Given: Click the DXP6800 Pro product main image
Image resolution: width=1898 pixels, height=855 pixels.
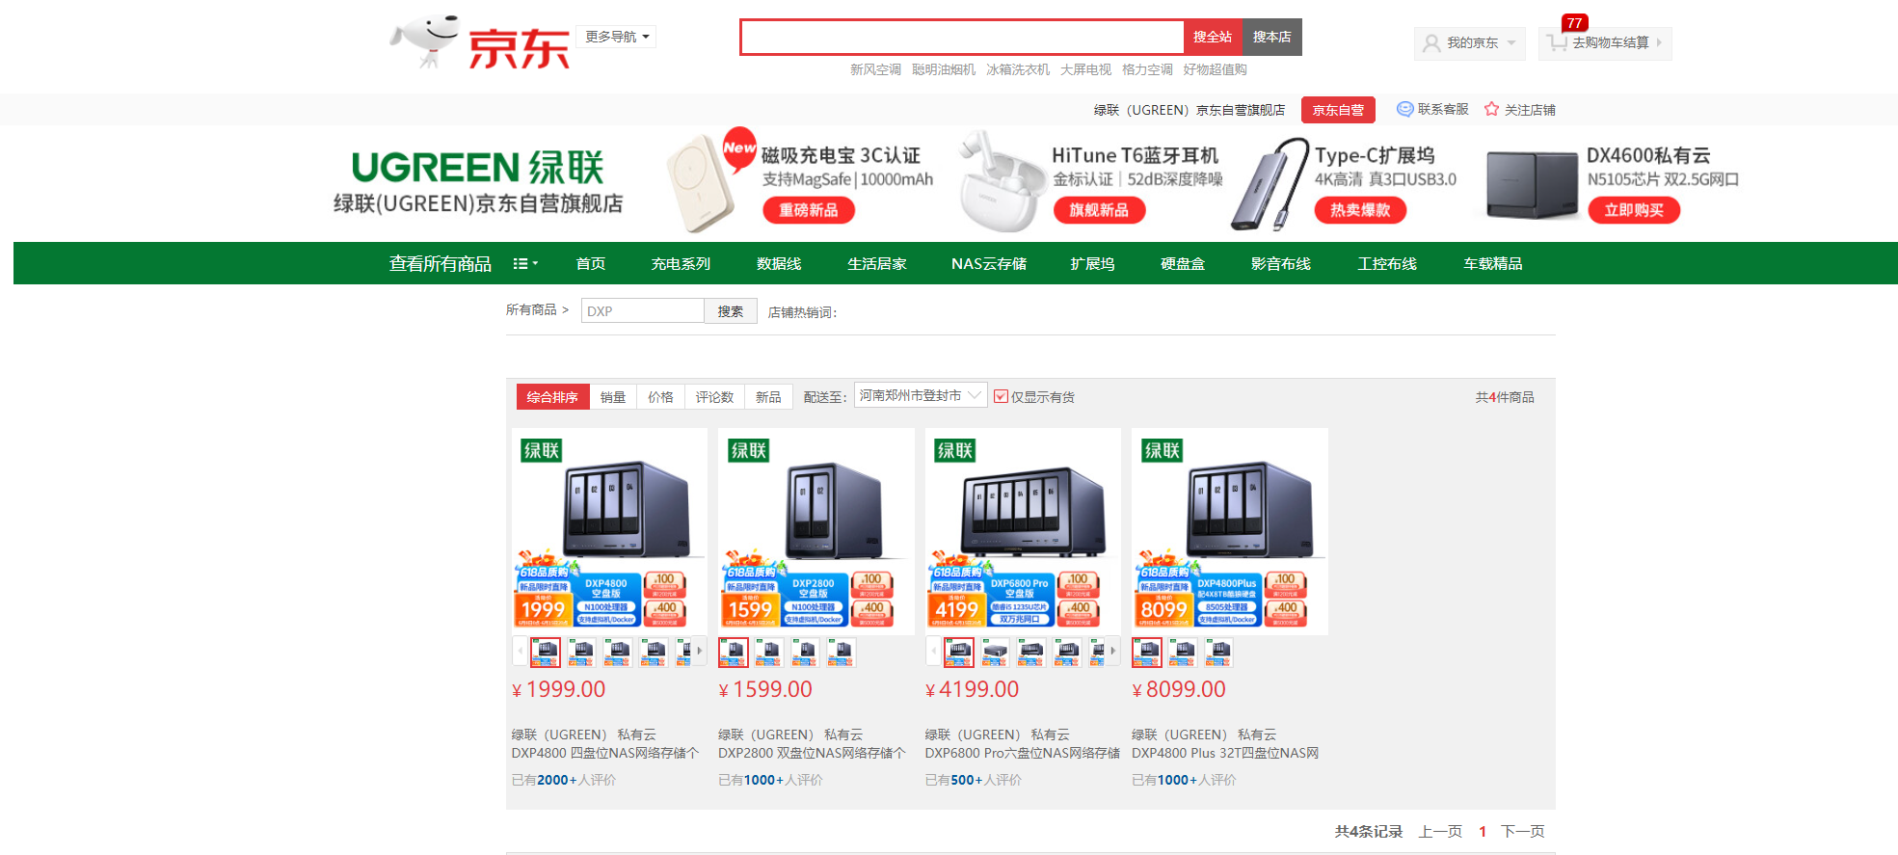Looking at the screenshot, I should tap(1023, 531).
